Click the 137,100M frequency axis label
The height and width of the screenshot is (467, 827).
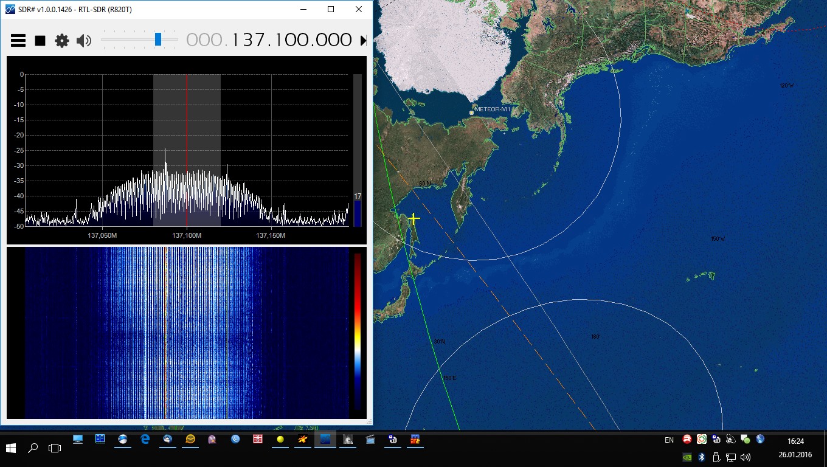pos(187,235)
